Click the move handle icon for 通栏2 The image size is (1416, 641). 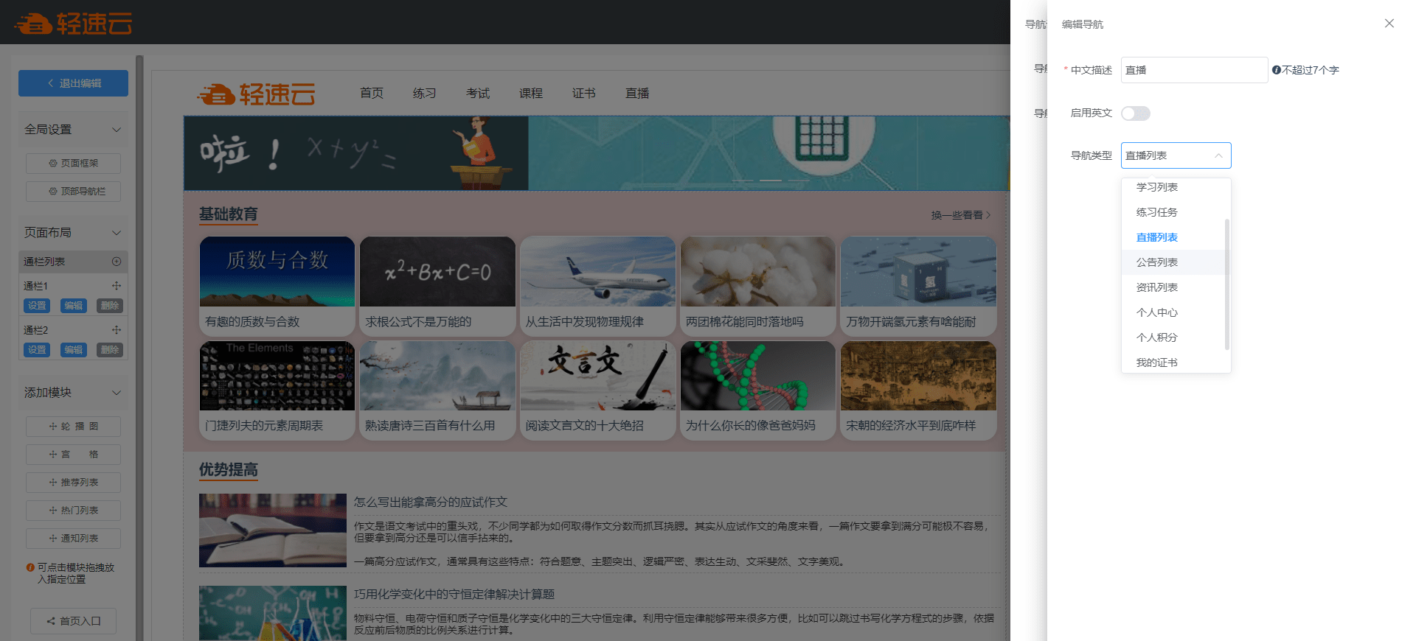pyautogui.click(x=116, y=330)
